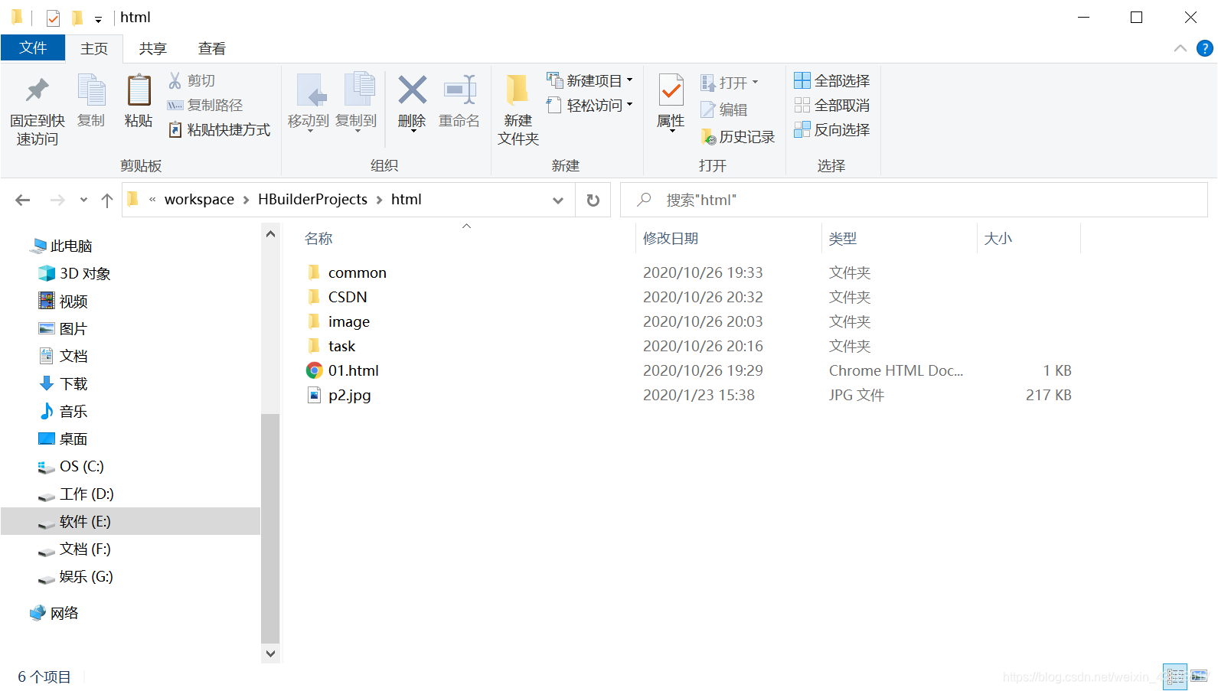Sort by the Name column header
1218x691 pixels.
pos(466,238)
